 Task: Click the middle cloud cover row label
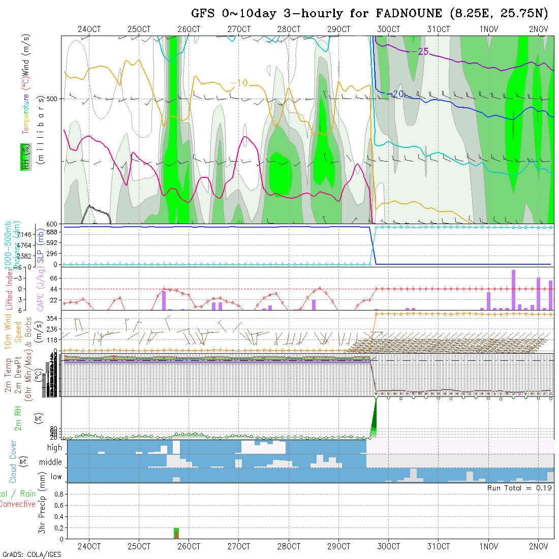coord(50,462)
